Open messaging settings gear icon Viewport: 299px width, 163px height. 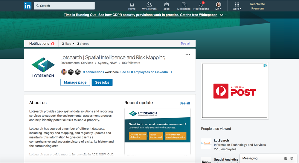pyautogui.click(x=292, y=158)
